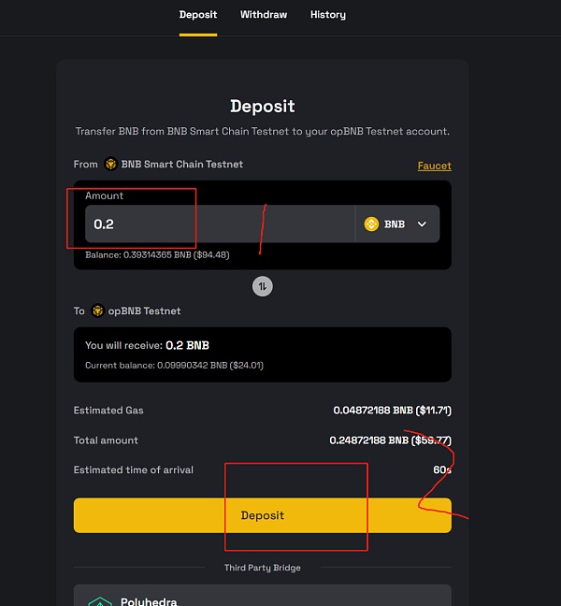This screenshot has height=606, width=561.
Task: Select the Polyhedra bridge name
Action: pos(150,601)
